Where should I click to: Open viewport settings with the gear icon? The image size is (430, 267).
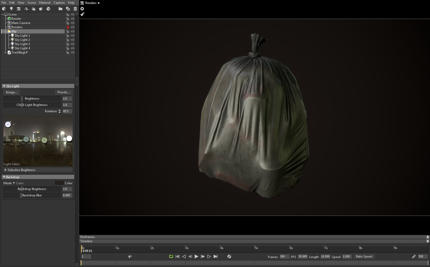(x=82, y=9)
